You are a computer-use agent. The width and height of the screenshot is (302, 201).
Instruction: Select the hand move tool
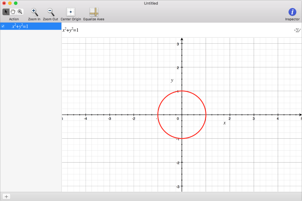tap(13, 12)
